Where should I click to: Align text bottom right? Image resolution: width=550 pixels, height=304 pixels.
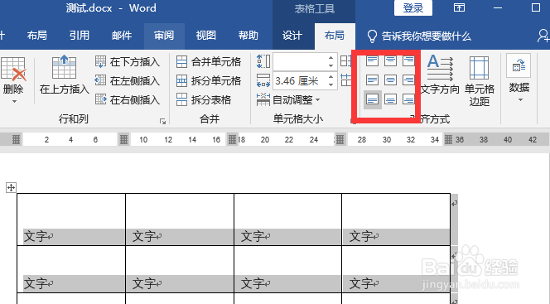click(408, 99)
